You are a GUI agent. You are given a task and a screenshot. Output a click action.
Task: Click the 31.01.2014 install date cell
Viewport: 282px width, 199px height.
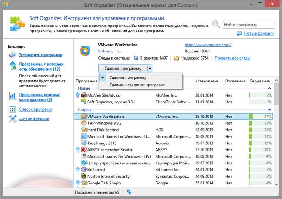pos(204,102)
